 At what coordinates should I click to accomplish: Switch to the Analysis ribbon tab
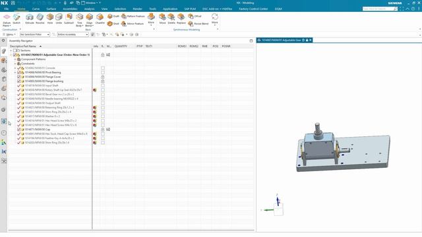90,9
